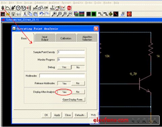The image size is (162, 127).
Task: Click the blue Undo arrow icon
Action: (42, 14)
